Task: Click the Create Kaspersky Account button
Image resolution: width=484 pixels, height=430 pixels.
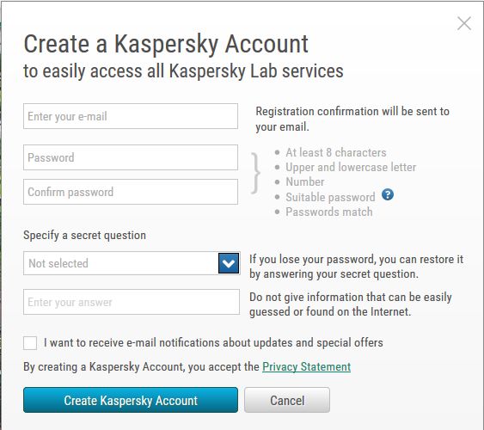Action: point(131,400)
